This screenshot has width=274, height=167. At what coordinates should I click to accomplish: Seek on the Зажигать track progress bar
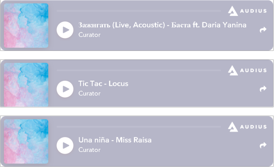click(x=139, y=11)
